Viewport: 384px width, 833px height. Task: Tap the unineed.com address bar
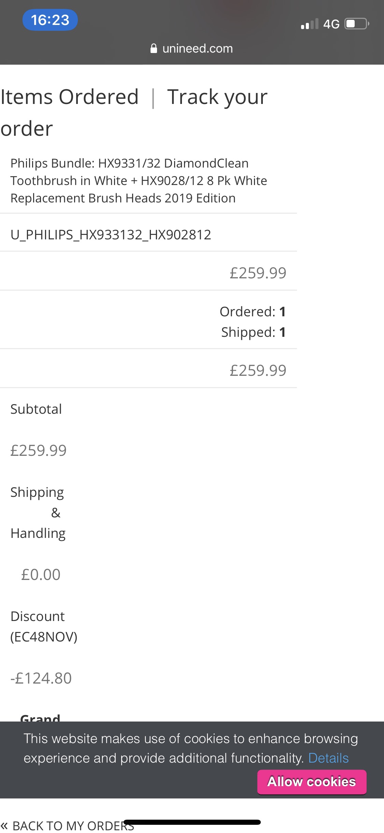(192, 49)
